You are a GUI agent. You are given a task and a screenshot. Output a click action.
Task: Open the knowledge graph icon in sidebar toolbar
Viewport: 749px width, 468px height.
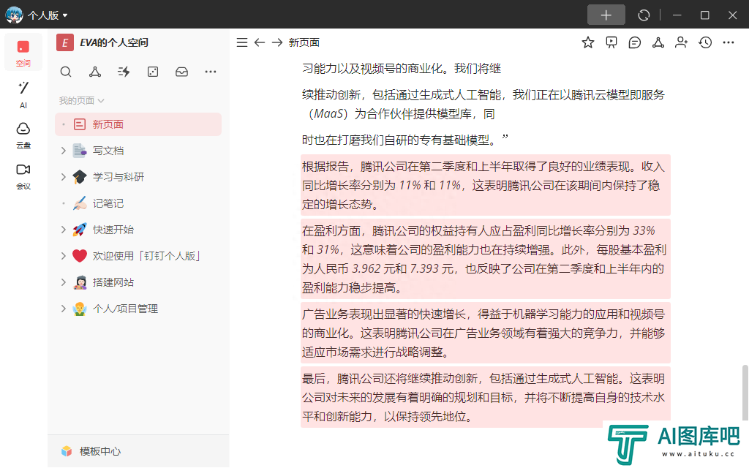[95, 72]
